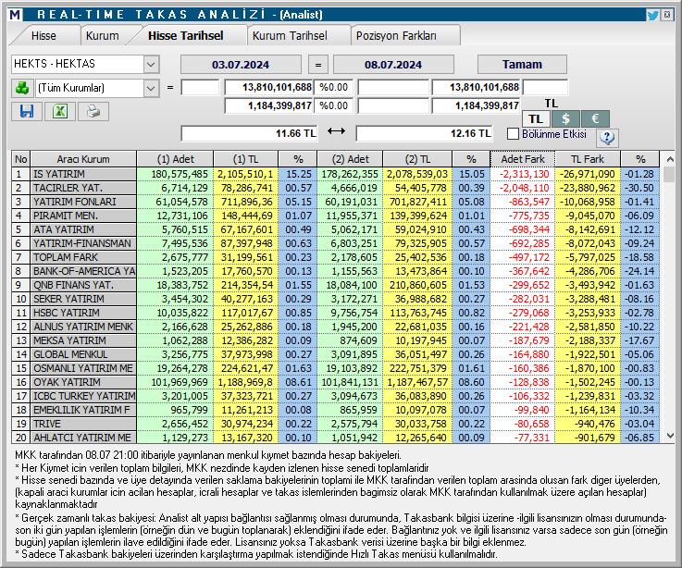This screenshot has height=568, width=682.
Task: Open the Pozisyon Farkları tab
Action: (396, 36)
